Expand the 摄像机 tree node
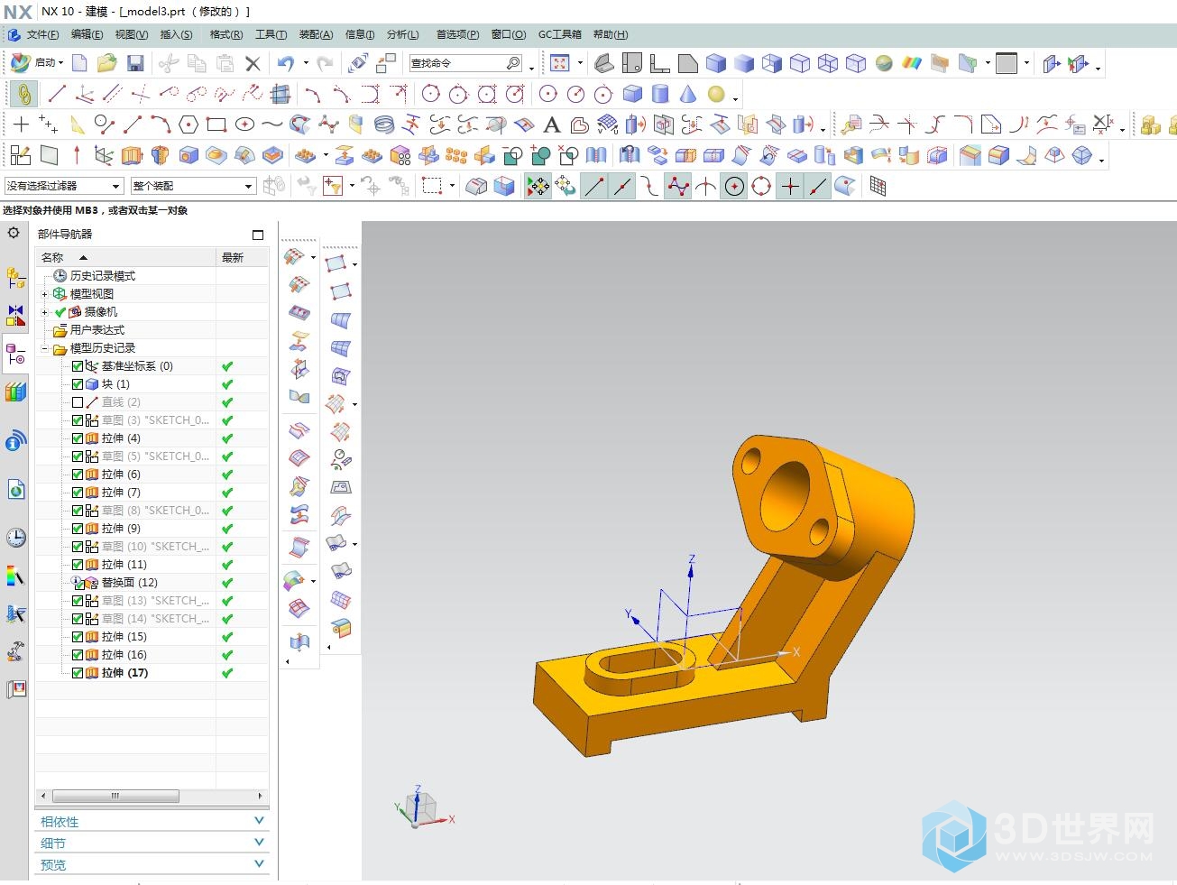This screenshot has height=885, width=1177. [x=44, y=312]
